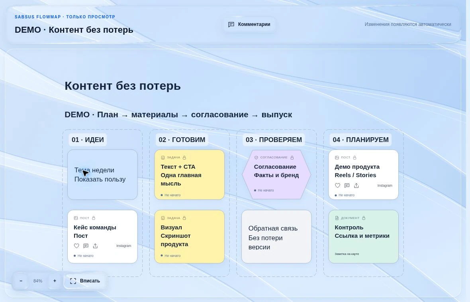
Task: Click the DEMO · План → материалы subtitle
Action: (178, 114)
